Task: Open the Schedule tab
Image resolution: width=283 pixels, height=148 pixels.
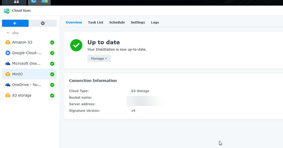Action: pyautogui.click(x=117, y=22)
